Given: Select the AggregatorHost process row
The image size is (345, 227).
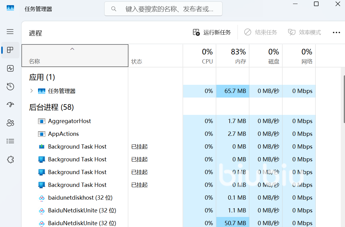Looking at the screenshot, I should coord(69,121).
